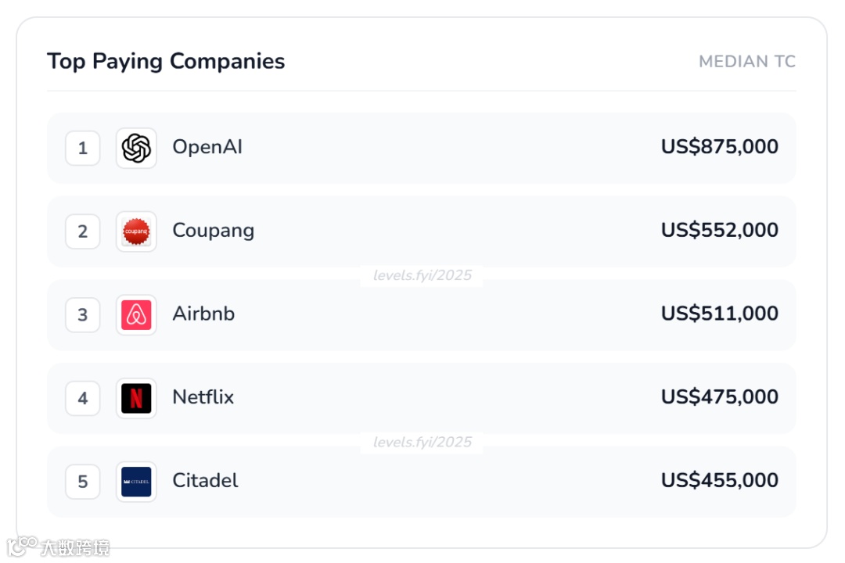Click OpenAI's US$875,000 compensation value
This screenshot has height=563, width=845.
point(719,147)
